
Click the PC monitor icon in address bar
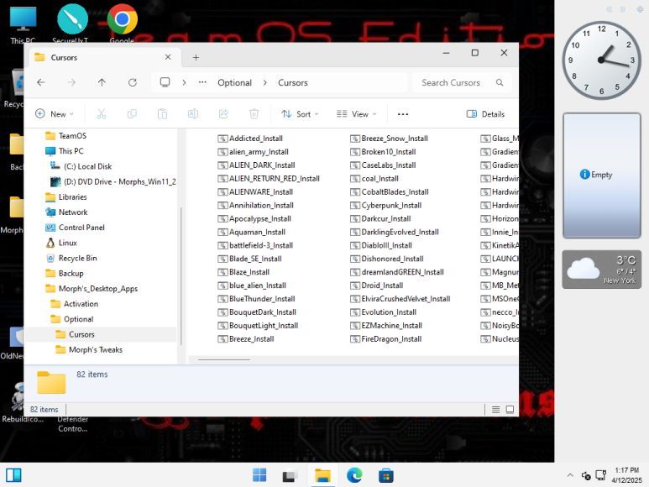pos(165,82)
